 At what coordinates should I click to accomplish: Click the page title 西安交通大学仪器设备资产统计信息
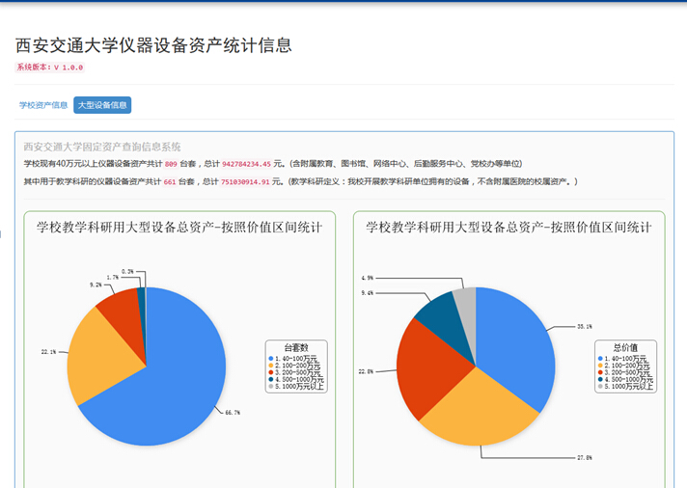tap(153, 45)
